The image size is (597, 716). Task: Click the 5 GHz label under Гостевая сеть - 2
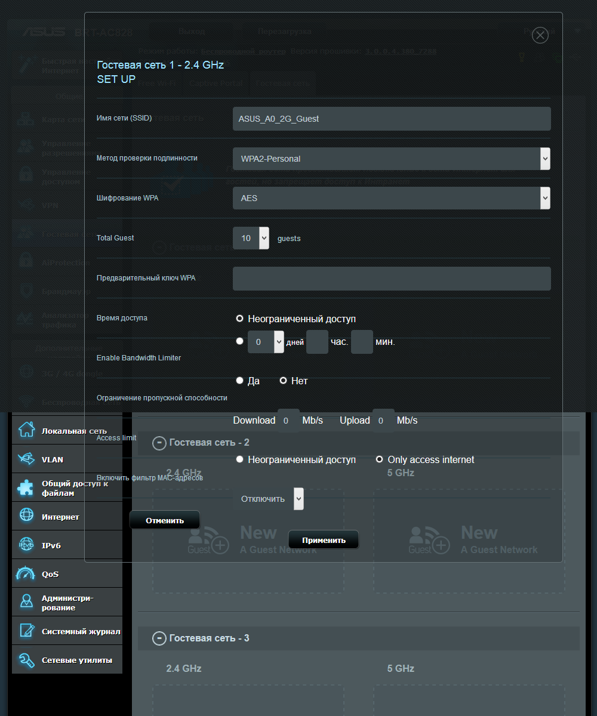tap(401, 473)
